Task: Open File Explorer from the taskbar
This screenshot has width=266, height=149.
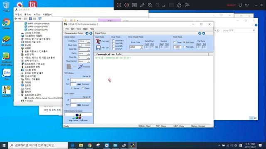Action: (x=81, y=145)
